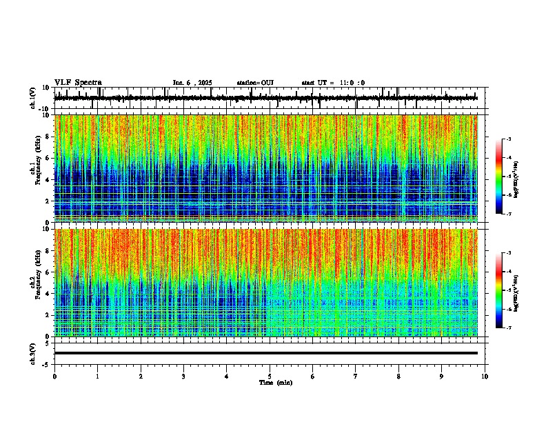Screen dimensions: 546x422
Task: Click time axis tick label "1"
Action: [97, 376]
